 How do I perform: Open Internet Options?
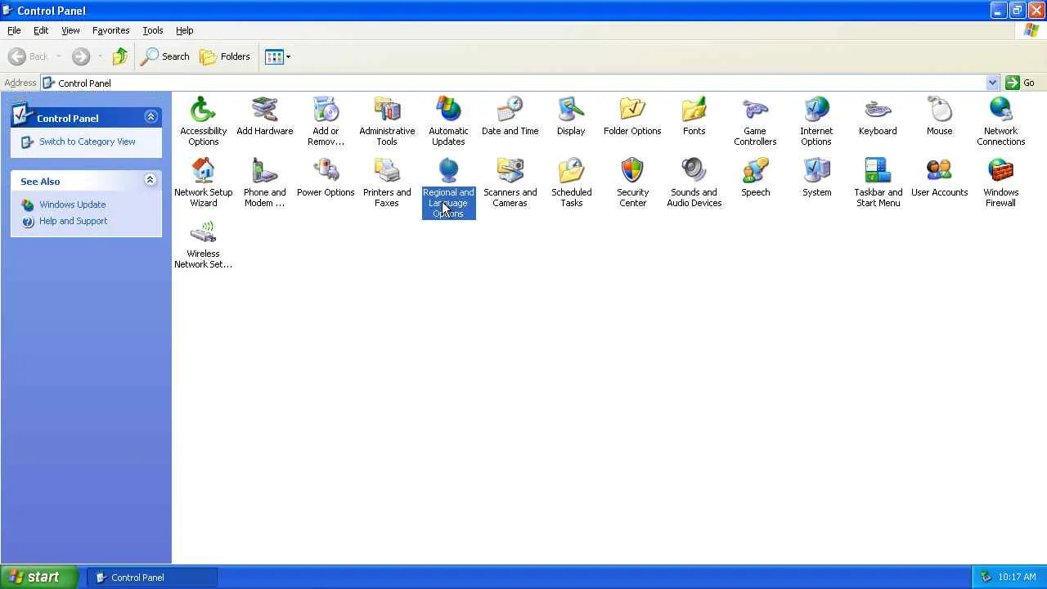pos(816,121)
